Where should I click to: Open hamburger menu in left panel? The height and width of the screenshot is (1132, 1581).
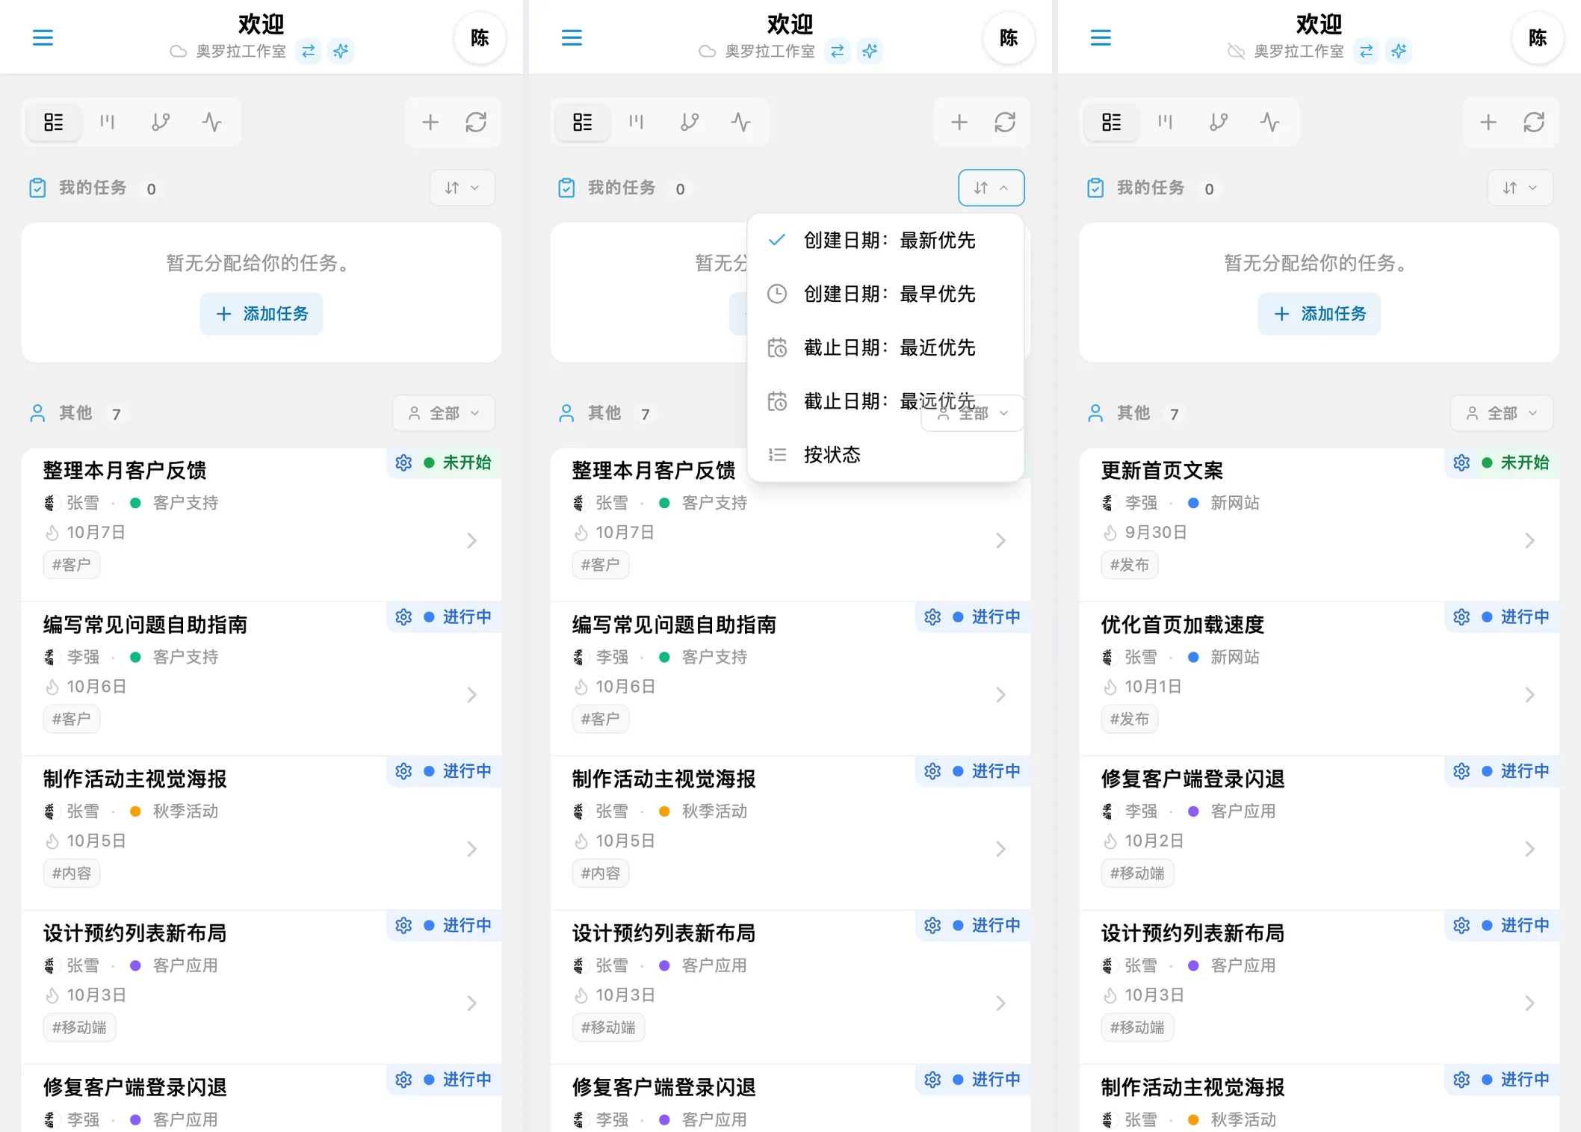(x=43, y=37)
